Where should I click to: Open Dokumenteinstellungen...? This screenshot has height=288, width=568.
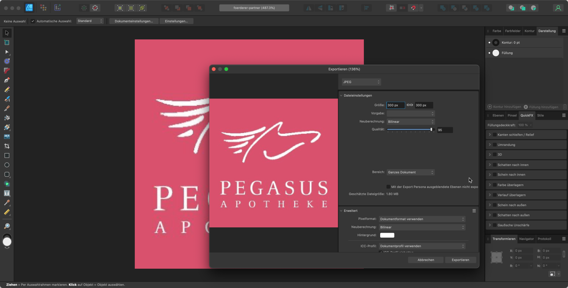click(134, 21)
